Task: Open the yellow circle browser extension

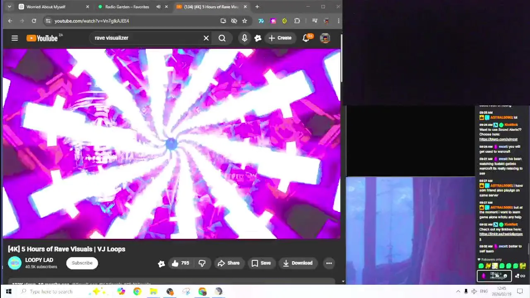Action: [285, 21]
